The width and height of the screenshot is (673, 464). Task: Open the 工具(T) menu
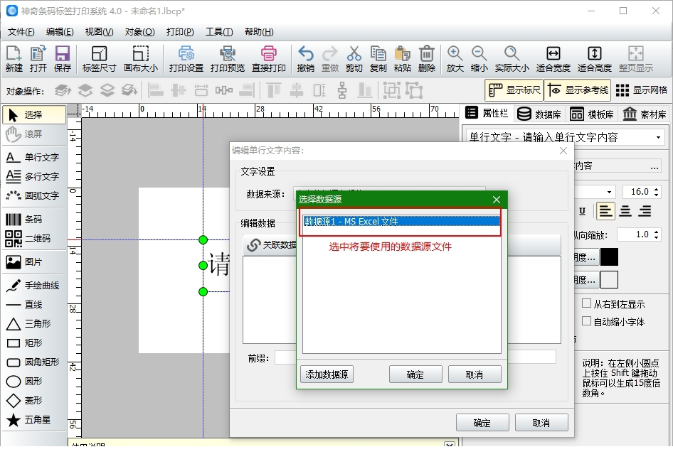[x=218, y=32]
